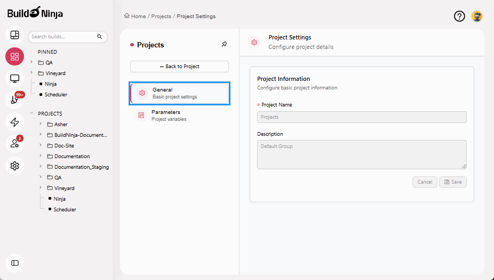Open the help question mark icon
The image size is (494, 280).
459,16
